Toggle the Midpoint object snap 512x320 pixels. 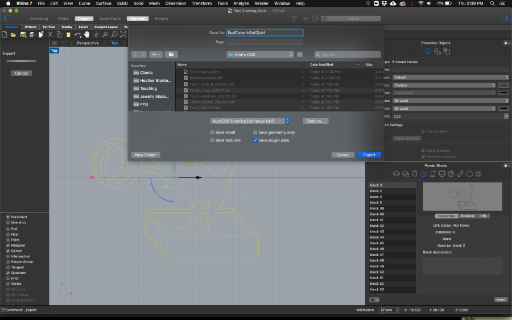click(x=8, y=246)
